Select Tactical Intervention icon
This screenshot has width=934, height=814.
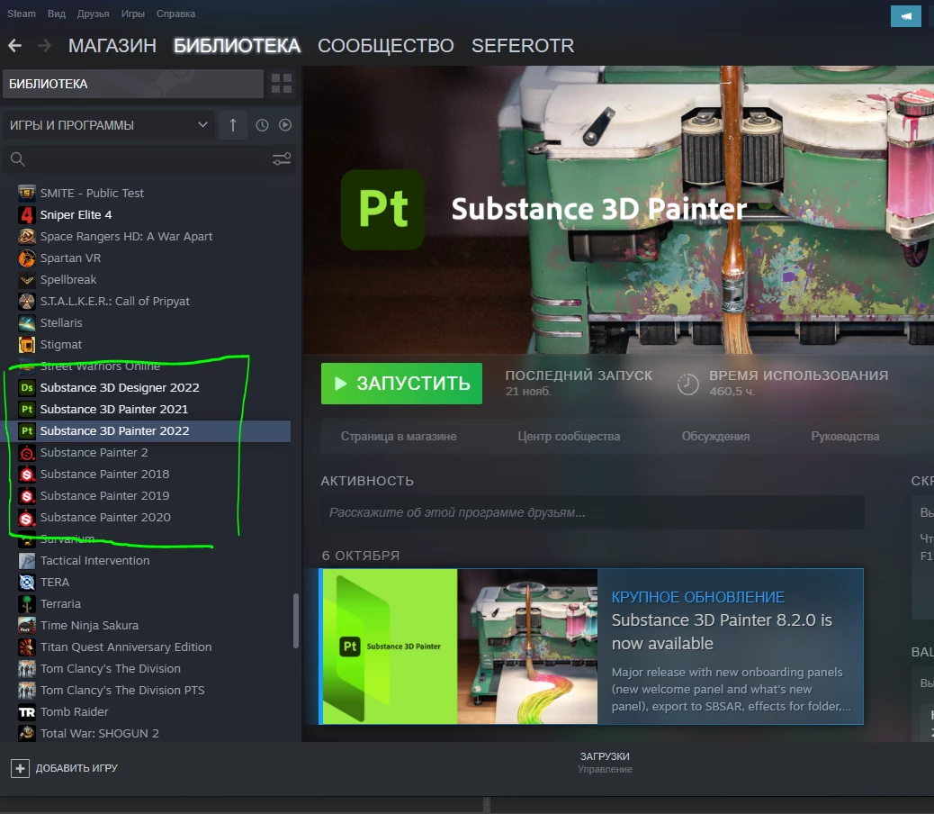click(x=27, y=561)
